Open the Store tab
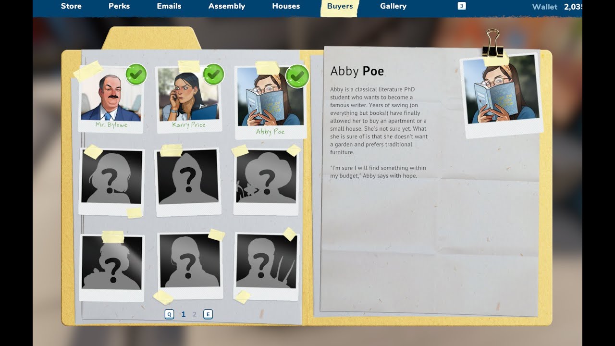615x346 pixels. pyautogui.click(x=71, y=6)
